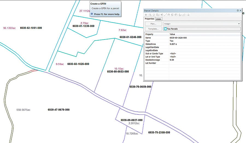This screenshot has height=143, width=246.
Task: Select the Name value 6030-60-1626-000
Action: pos(178,38)
